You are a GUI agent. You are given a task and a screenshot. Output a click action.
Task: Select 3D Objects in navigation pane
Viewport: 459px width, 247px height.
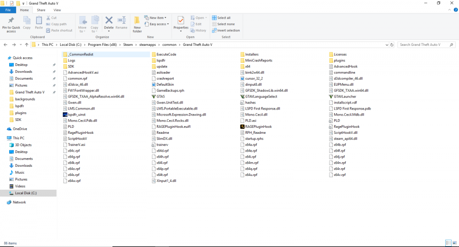pyautogui.click(x=23, y=145)
